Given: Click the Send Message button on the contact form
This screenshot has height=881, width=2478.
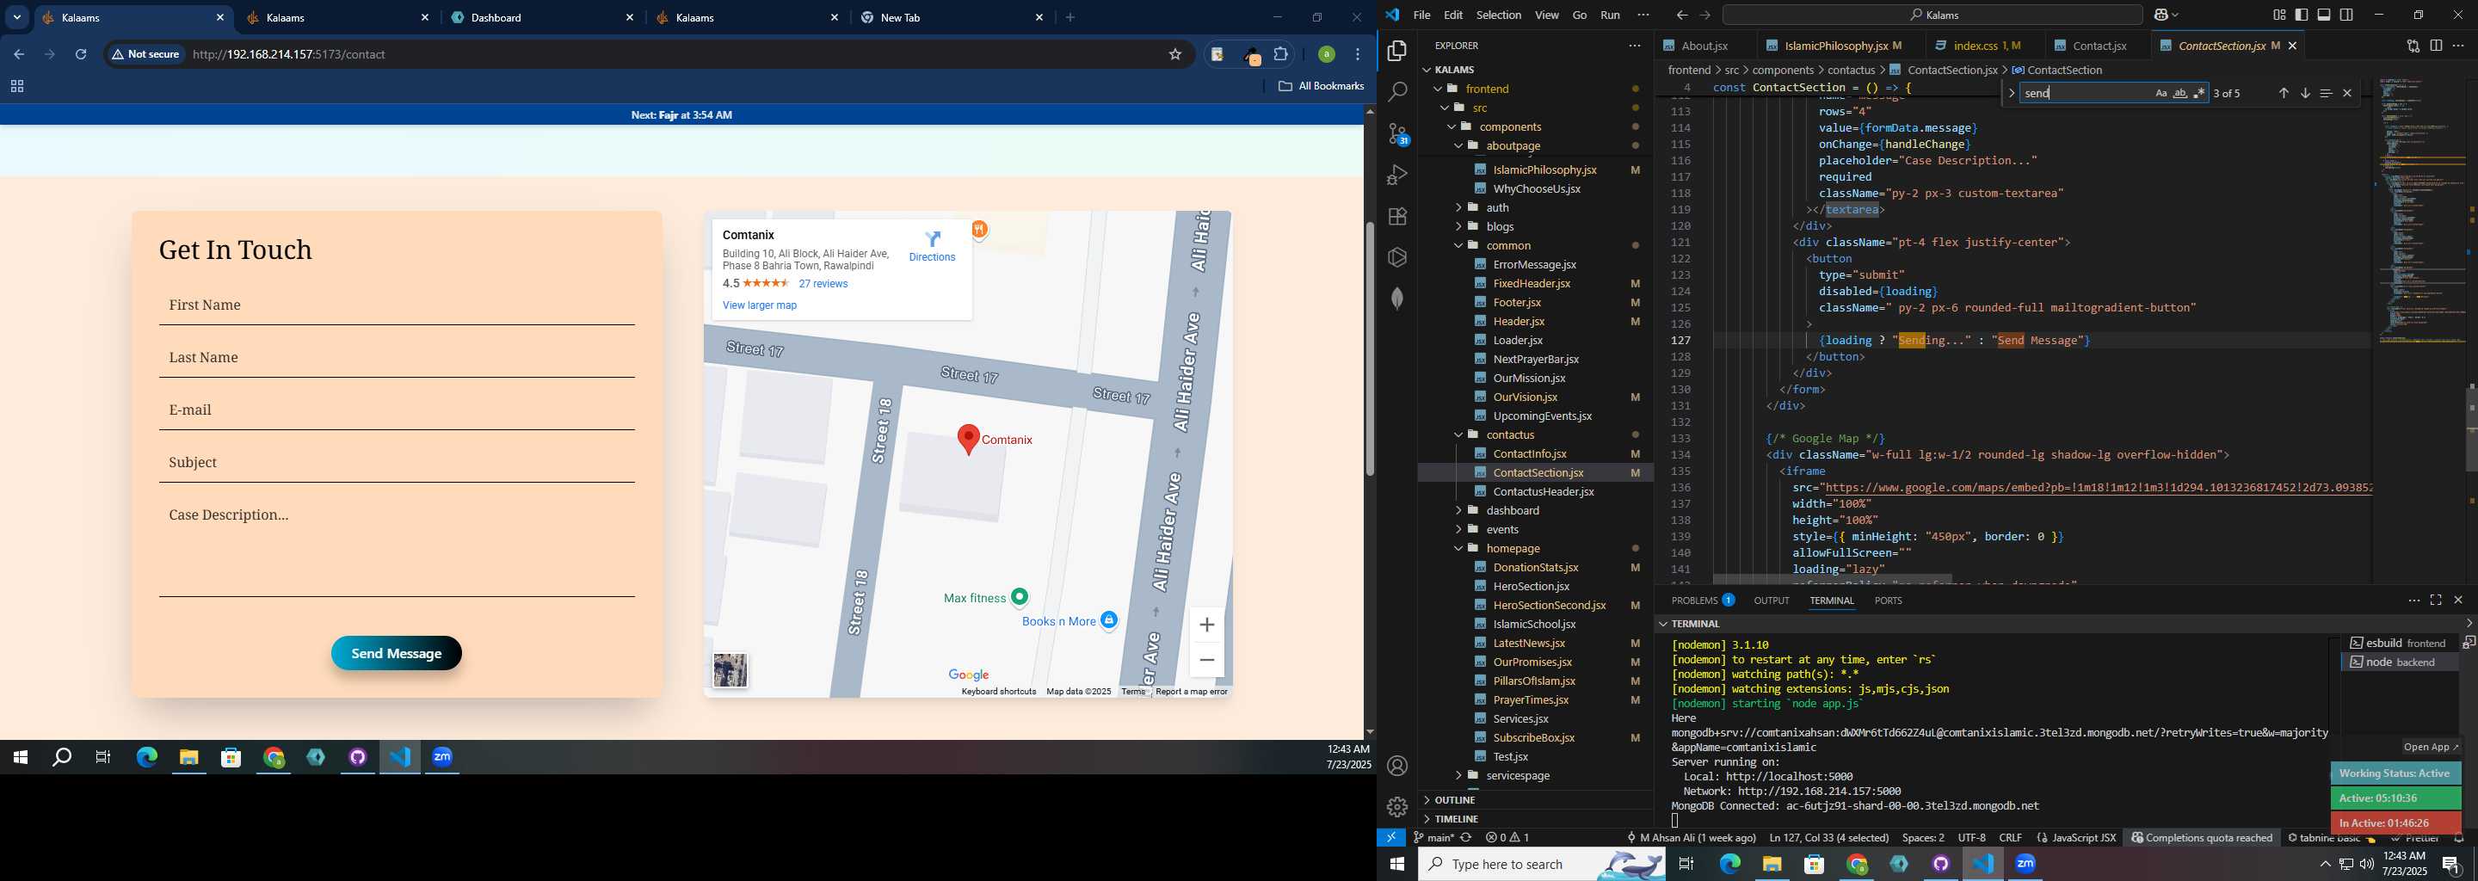Looking at the screenshot, I should [x=397, y=654].
